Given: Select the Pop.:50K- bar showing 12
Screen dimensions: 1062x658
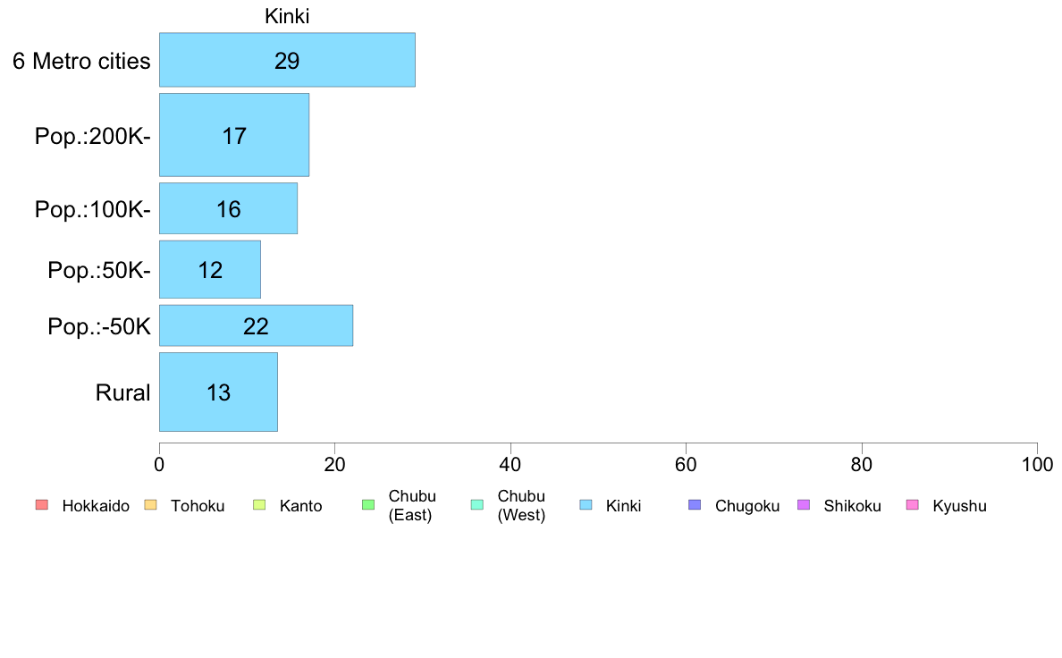Looking at the screenshot, I should click(210, 269).
